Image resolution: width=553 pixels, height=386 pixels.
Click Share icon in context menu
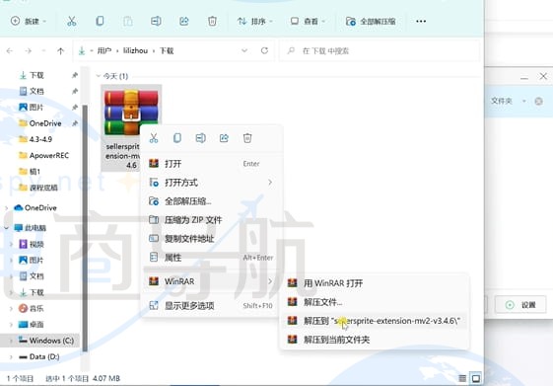224,138
